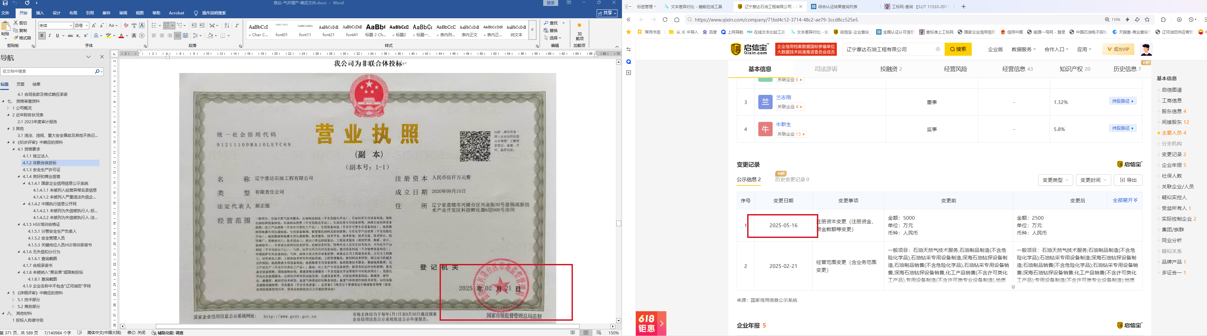Toggle underline formatting in Word
The image size is (1207, 336).
pyautogui.click(x=58, y=36)
